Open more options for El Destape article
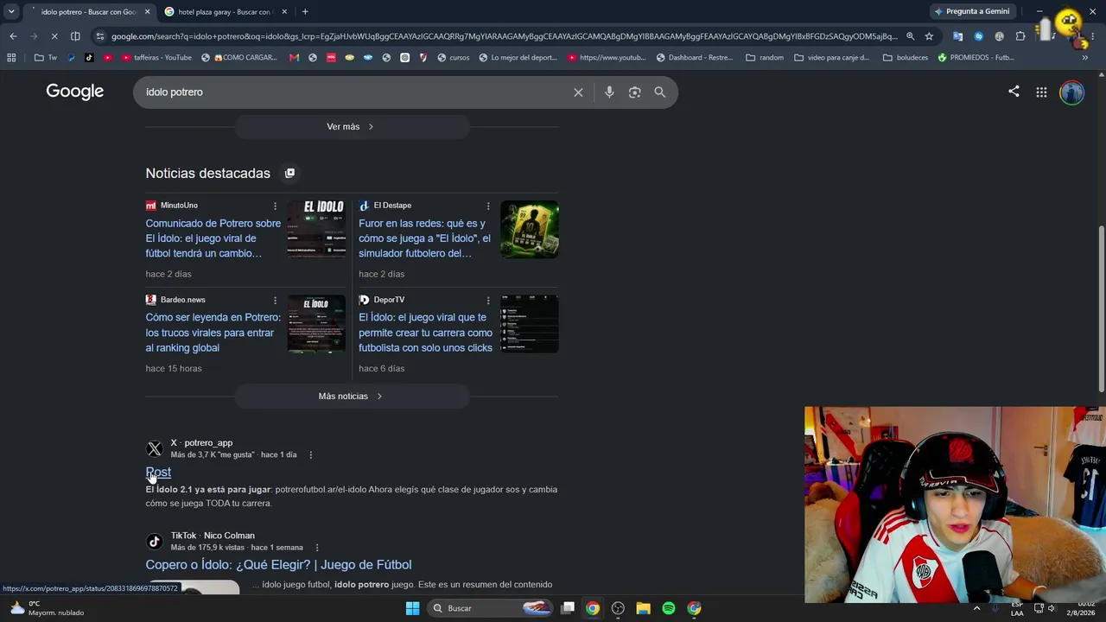Image resolution: width=1106 pixels, height=622 pixels. pos(488,206)
